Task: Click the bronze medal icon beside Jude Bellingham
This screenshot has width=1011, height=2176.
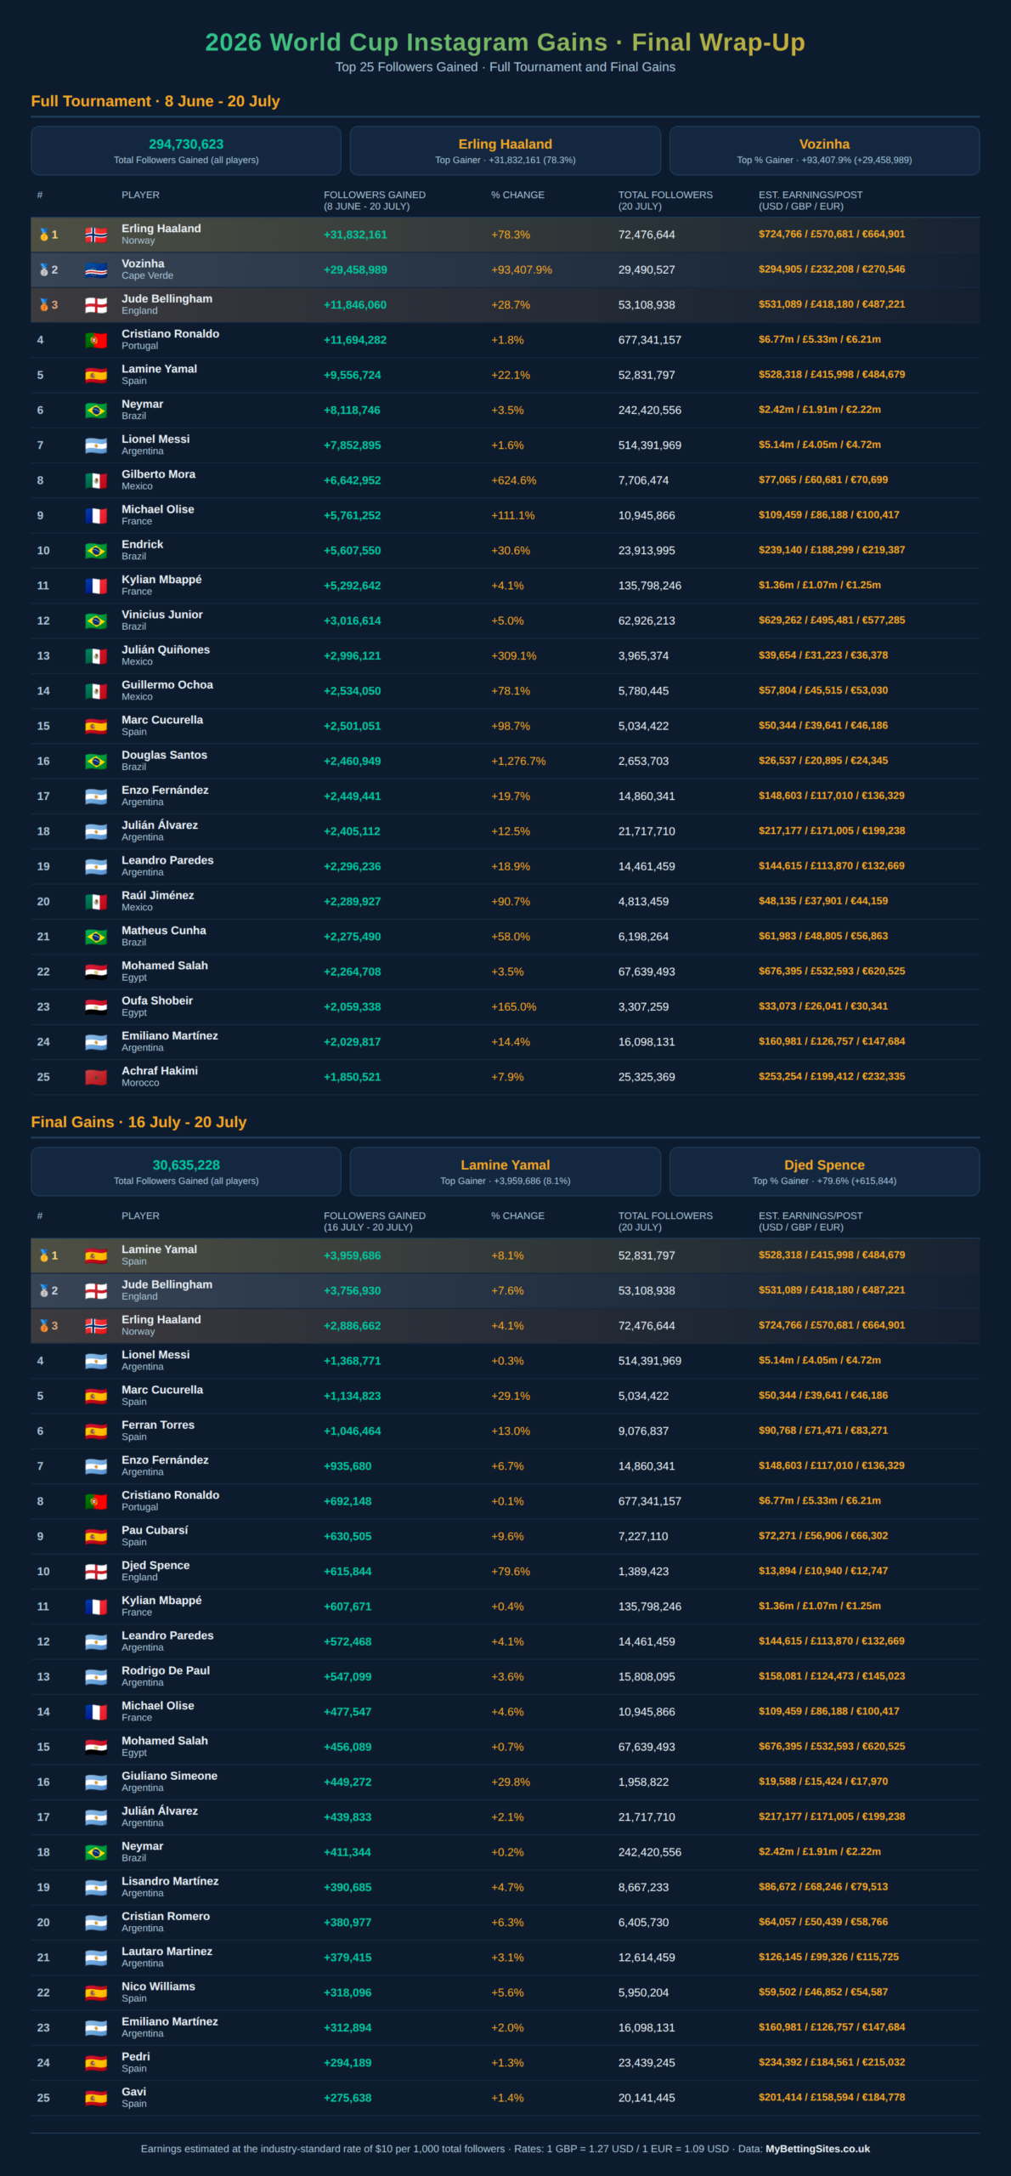Action: tap(44, 304)
